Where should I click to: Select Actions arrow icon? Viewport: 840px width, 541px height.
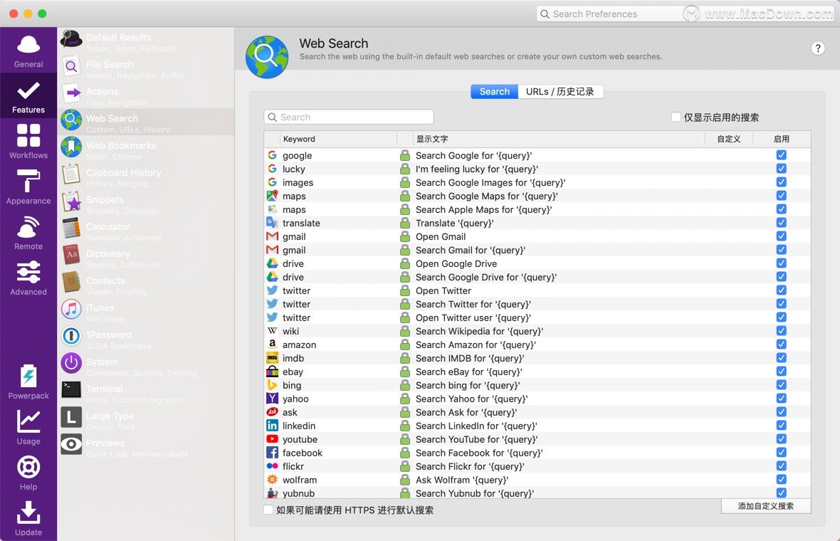click(x=71, y=93)
